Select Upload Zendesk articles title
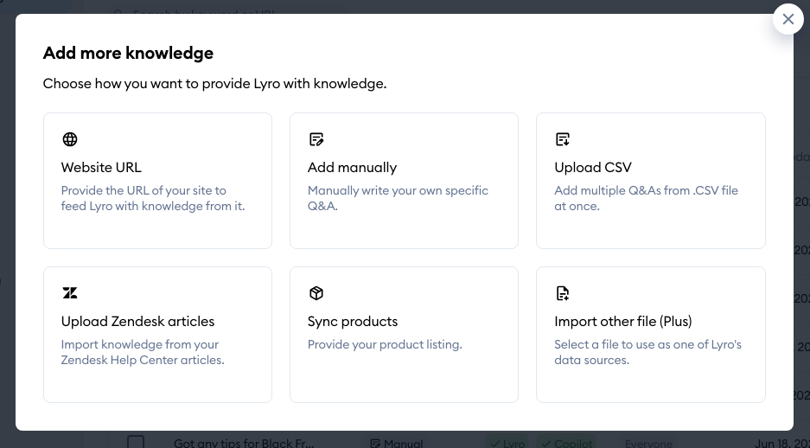 [x=137, y=322]
